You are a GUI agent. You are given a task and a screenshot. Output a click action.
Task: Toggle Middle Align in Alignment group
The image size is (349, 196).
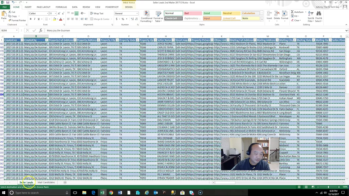(x=72, y=13)
